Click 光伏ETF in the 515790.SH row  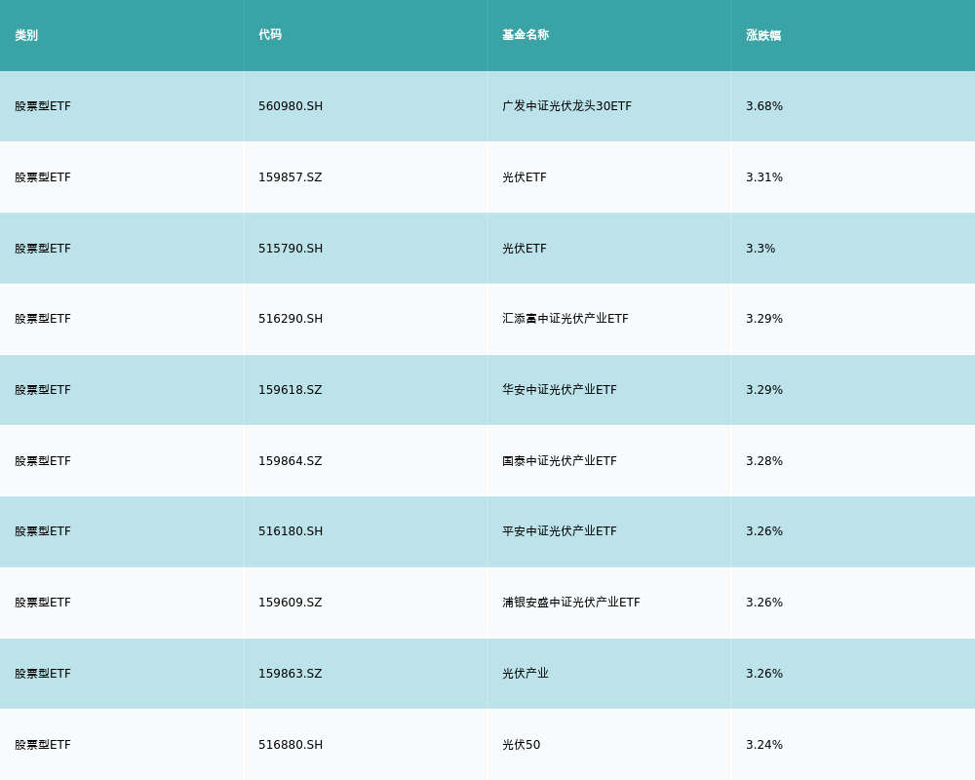tap(525, 249)
